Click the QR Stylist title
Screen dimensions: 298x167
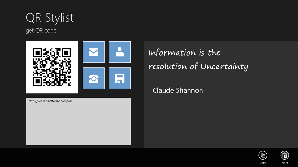[50, 18]
